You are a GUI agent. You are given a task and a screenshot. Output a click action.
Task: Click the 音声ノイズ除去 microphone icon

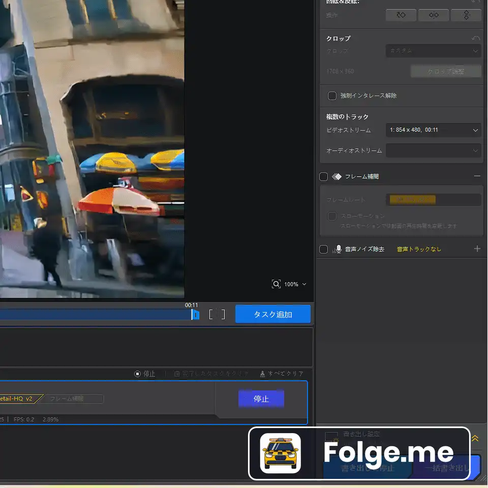tap(338, 249)
